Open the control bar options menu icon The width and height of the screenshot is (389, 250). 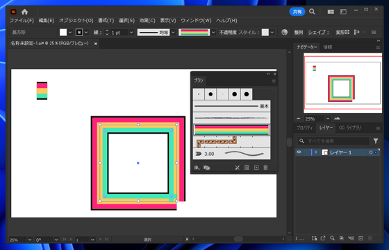point(374,32)
